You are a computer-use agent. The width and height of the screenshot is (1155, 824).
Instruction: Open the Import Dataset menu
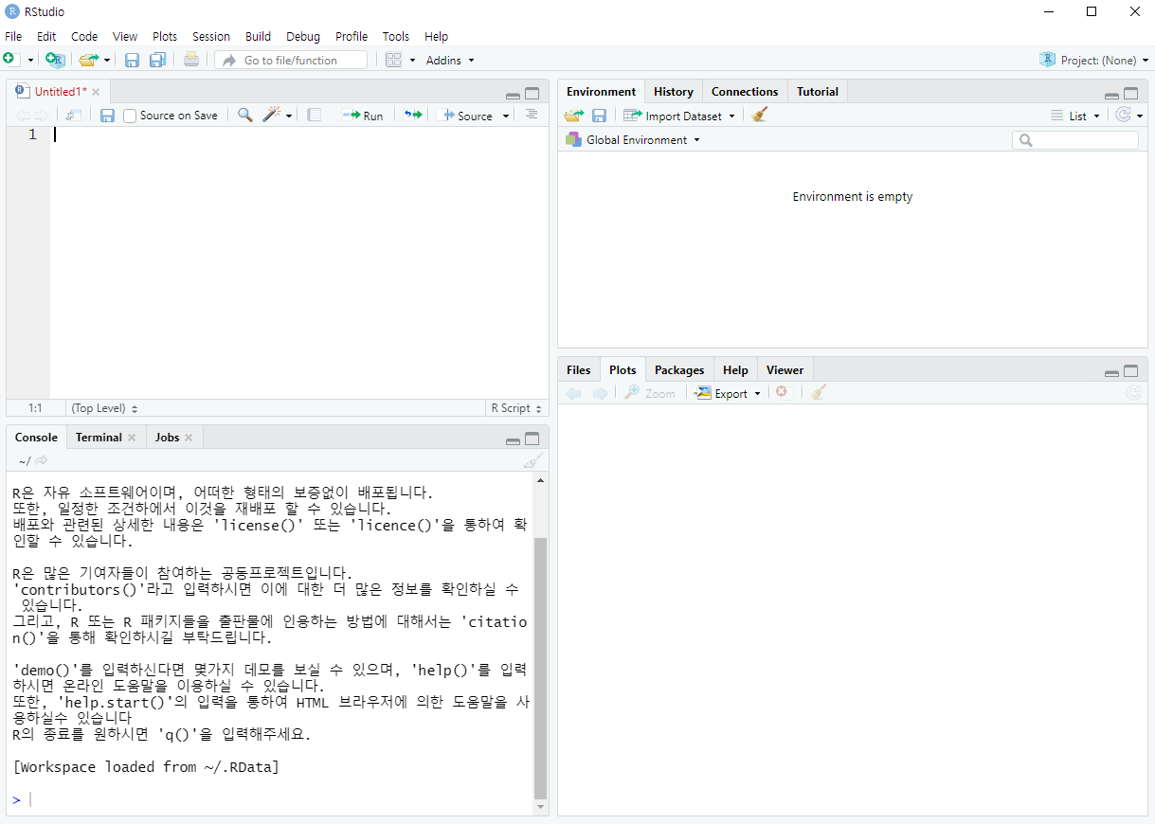pos(678,116)
